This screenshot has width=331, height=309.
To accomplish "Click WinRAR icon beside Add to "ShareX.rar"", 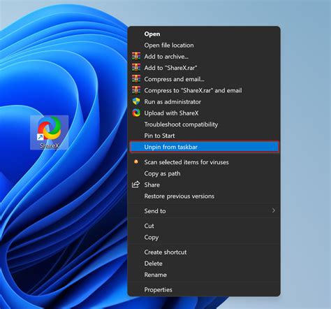I will pos(136,68).
